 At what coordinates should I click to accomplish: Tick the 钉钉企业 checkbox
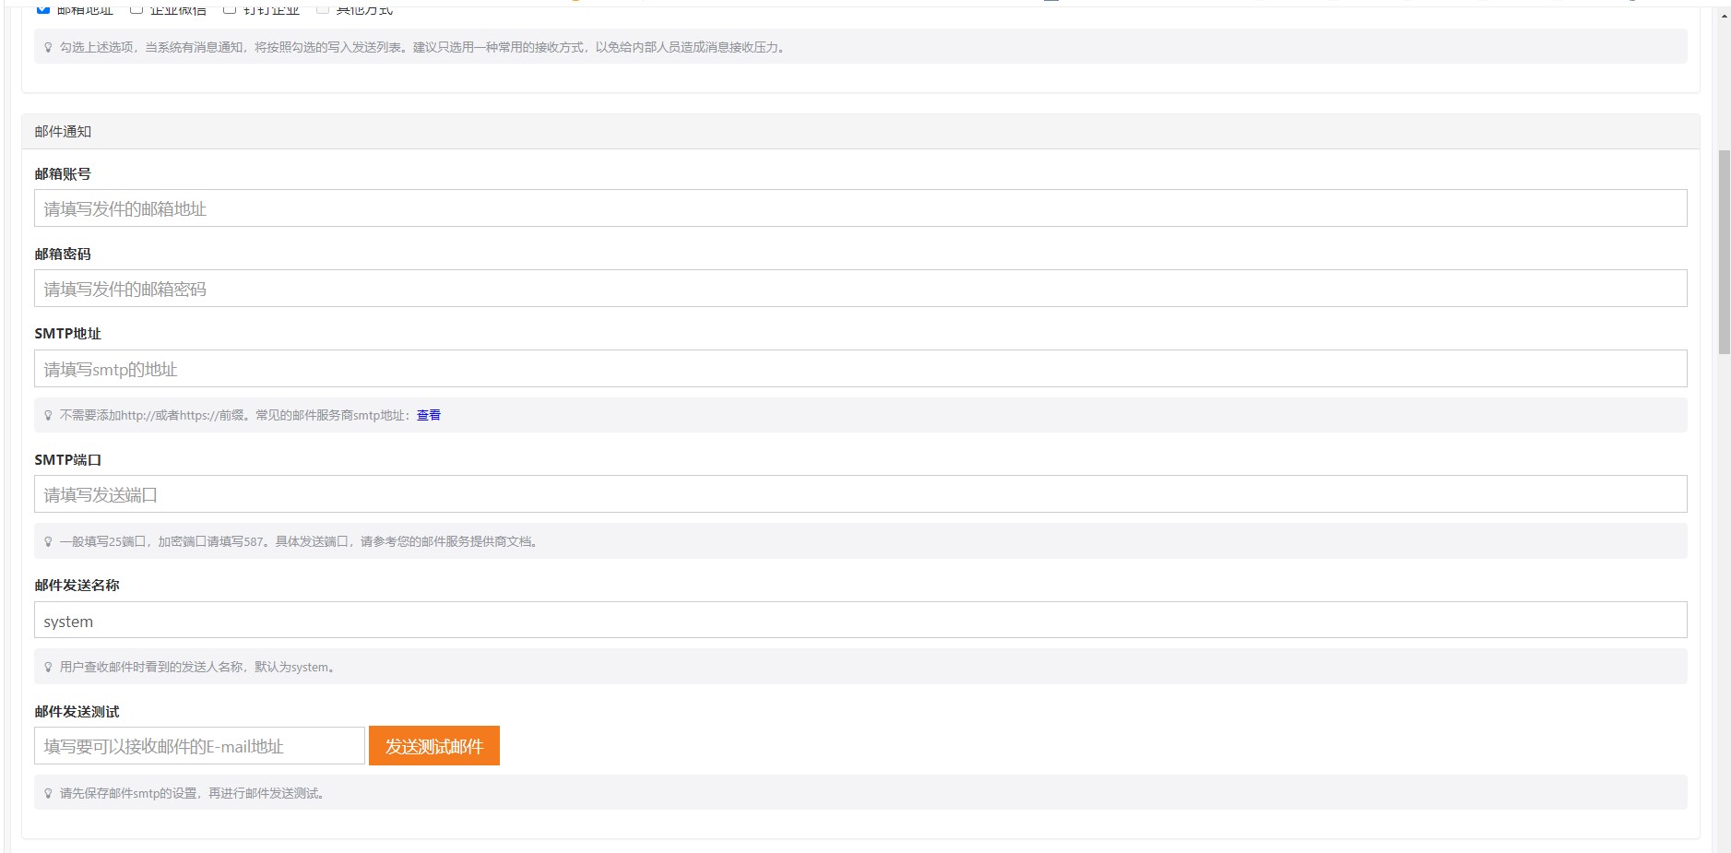[230, 9]
